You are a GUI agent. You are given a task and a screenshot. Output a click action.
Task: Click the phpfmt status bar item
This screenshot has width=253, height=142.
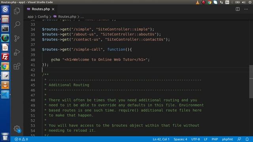227,139
